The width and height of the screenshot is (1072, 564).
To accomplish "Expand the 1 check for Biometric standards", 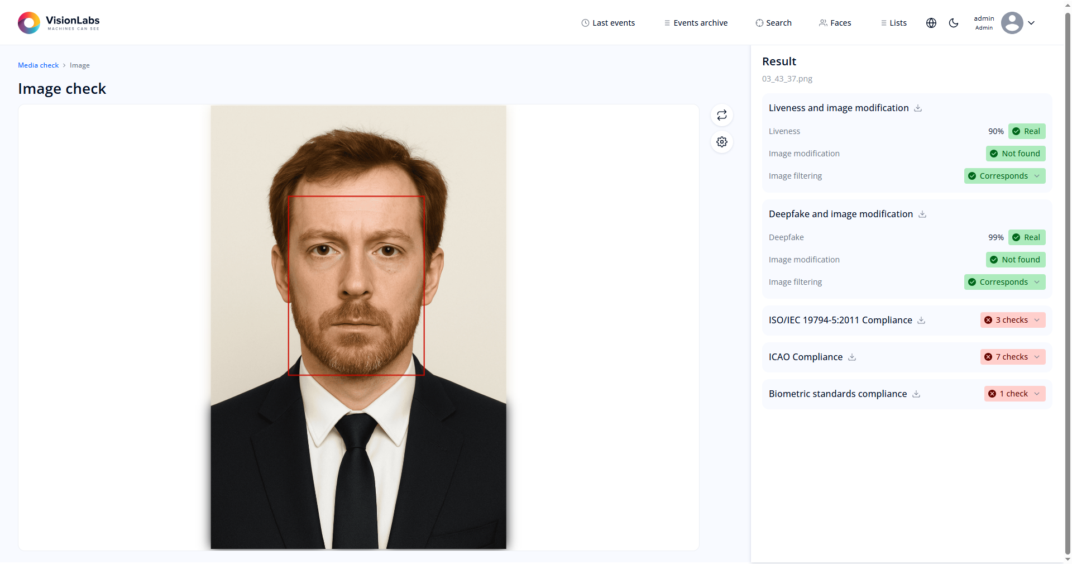I will coord(1038,394).
